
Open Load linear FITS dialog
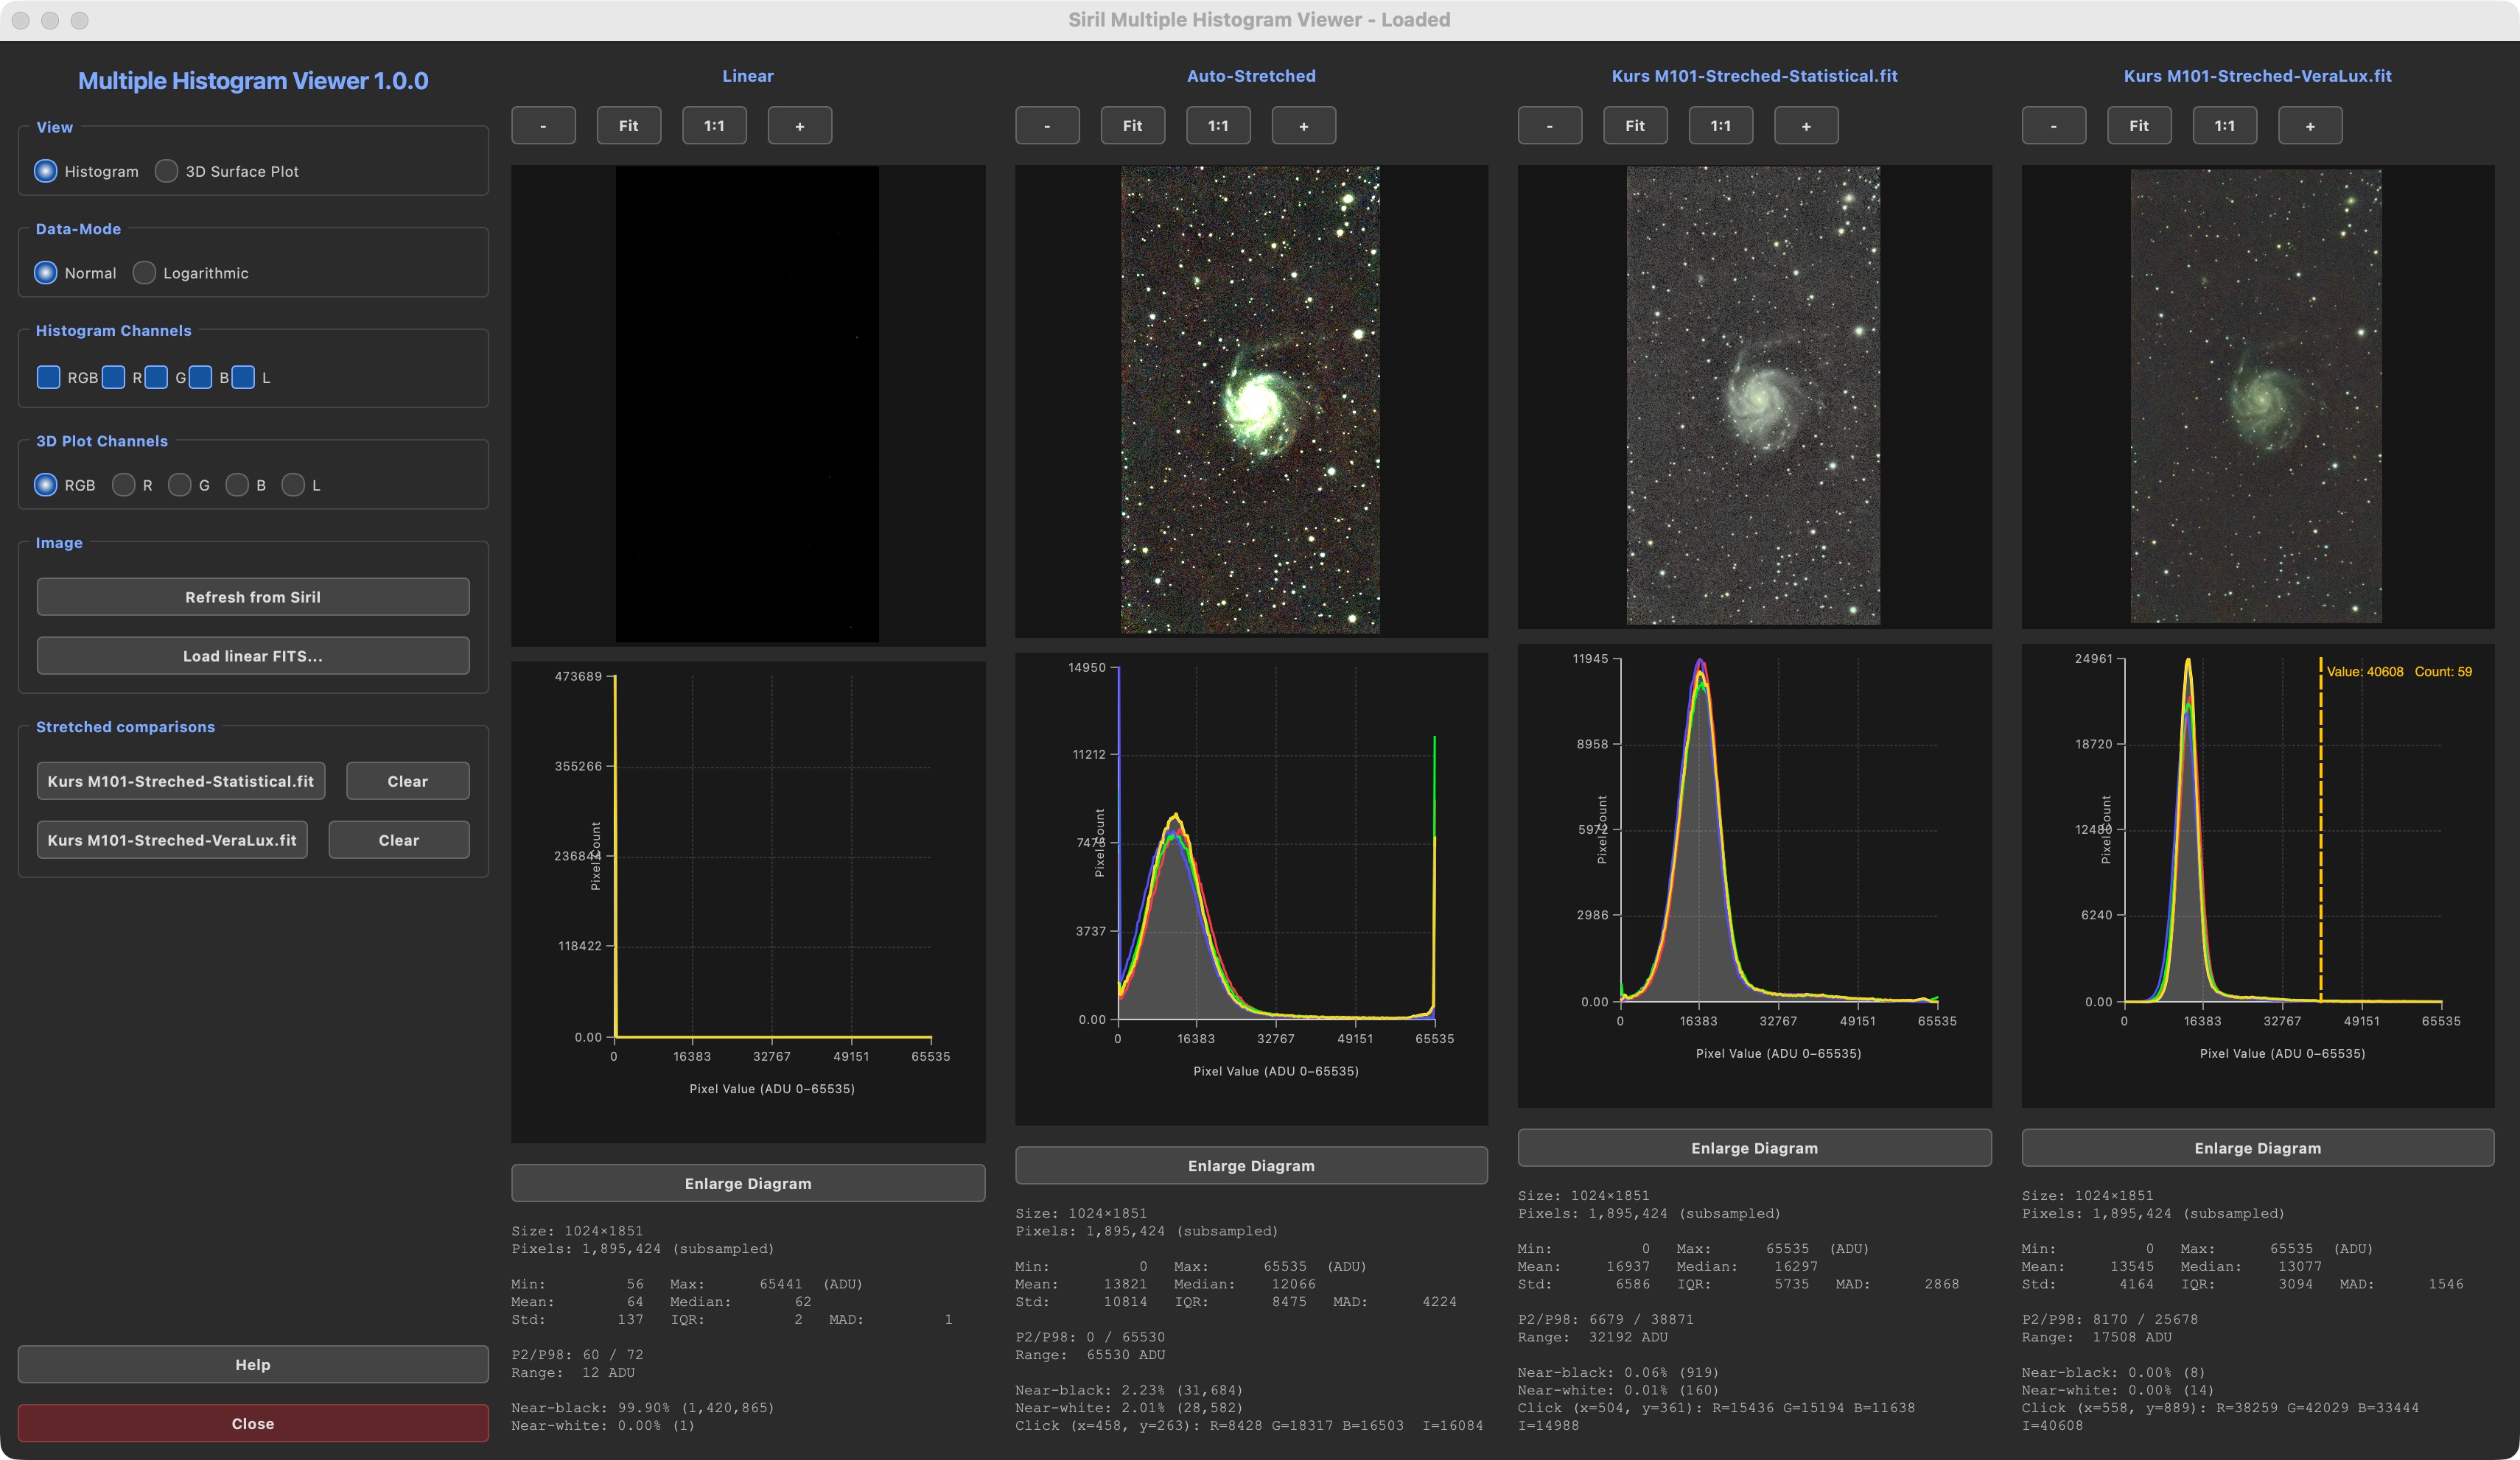point(252,655)
